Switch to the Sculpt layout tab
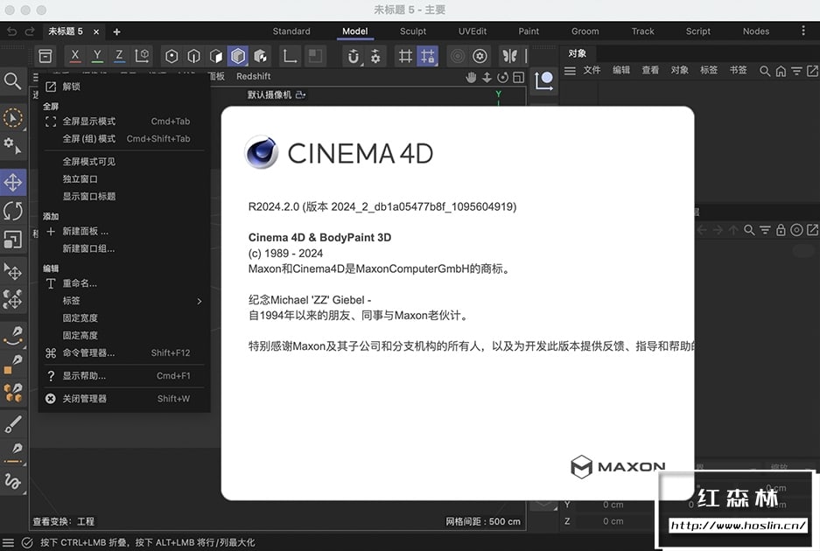Image resolution: width=820 pixels, height=551 pixels. [x=413, y=31]
